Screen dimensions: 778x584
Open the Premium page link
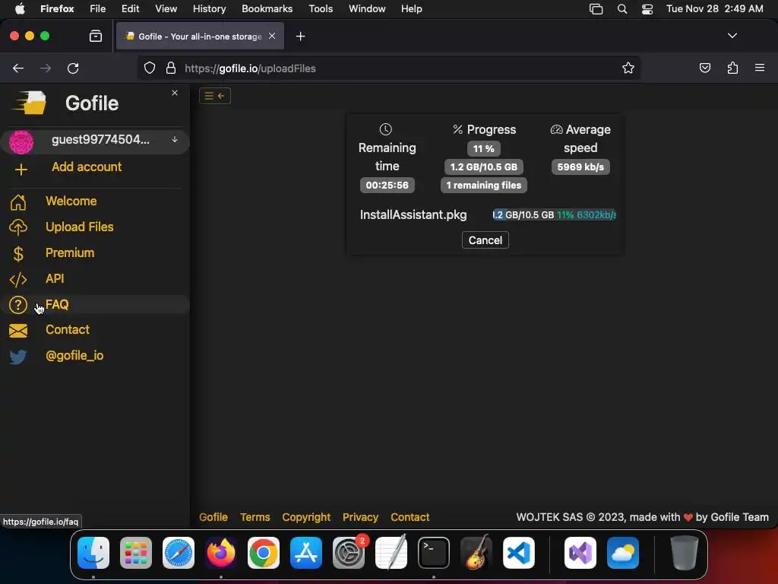pos(70,252)
